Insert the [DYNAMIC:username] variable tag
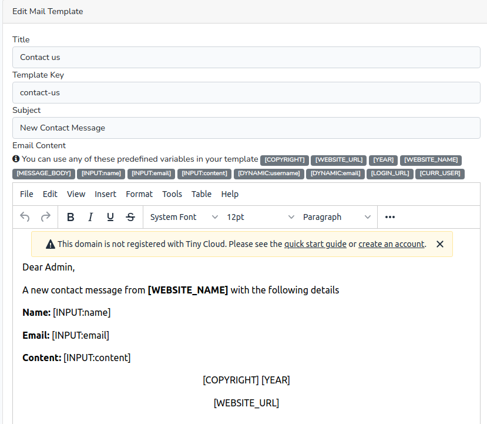The image size is (487, 424). tap(268, 173)
